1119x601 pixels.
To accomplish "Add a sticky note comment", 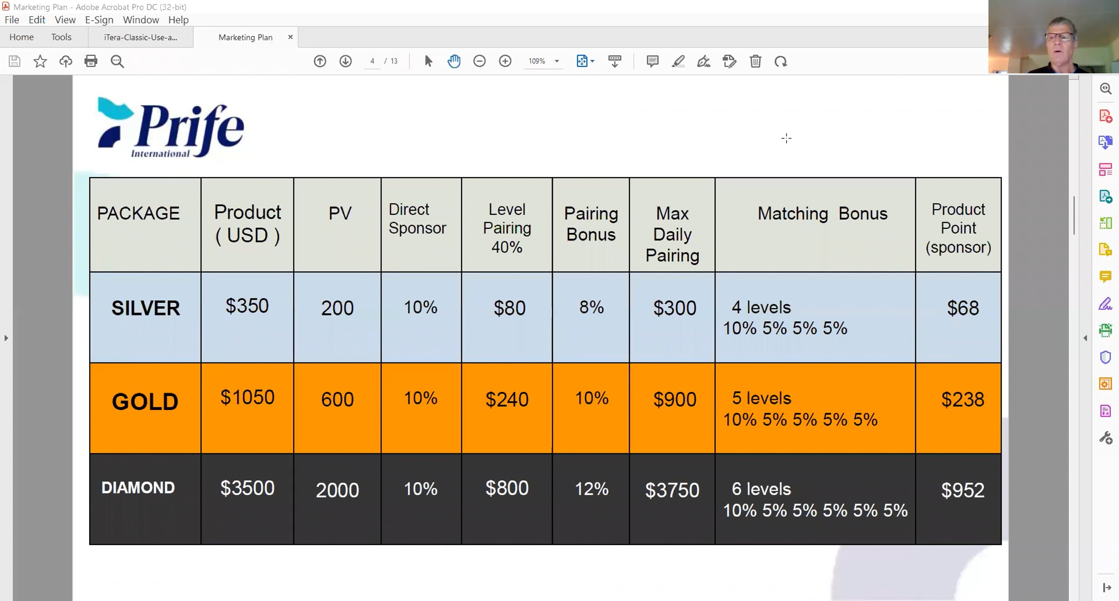I will click(x=652, y=61).
